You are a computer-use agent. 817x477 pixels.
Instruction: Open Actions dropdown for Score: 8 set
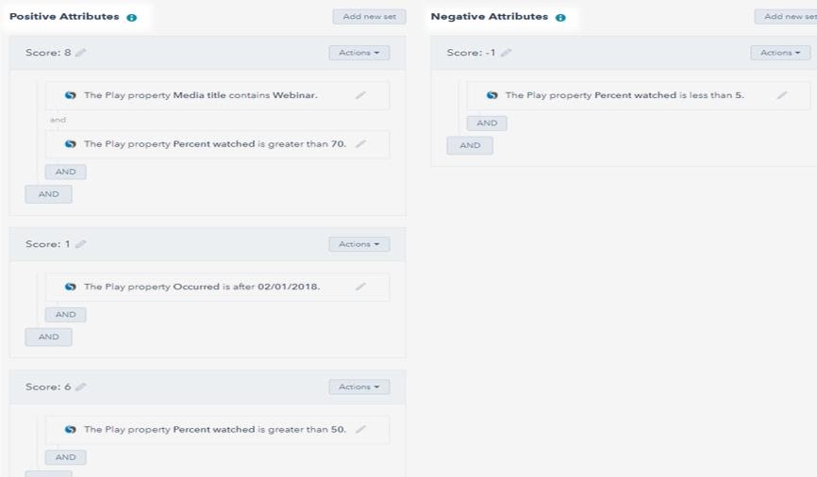[358, 53]
